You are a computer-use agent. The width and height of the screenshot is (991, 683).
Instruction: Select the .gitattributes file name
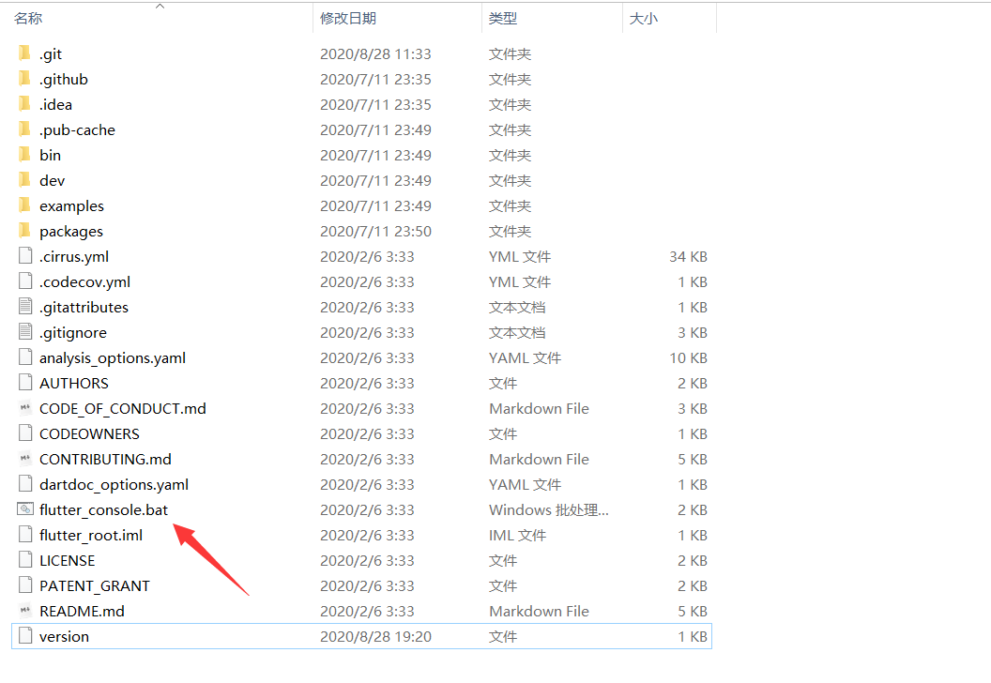(x=84, y=307)
